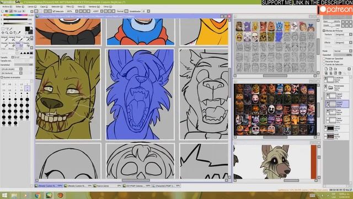
Task: Create a new normal layer
Action: coord(327,69)
